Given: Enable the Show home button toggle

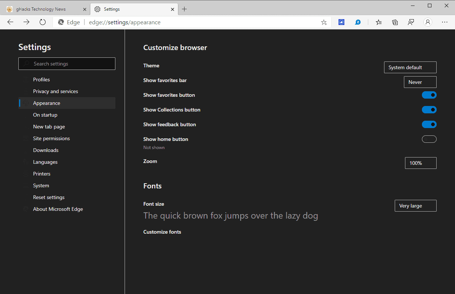Looking at the screenshot, I should coord(429,139).
